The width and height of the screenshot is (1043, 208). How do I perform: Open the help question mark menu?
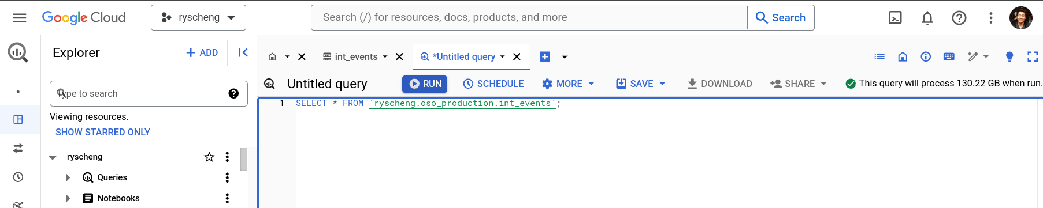959,18
